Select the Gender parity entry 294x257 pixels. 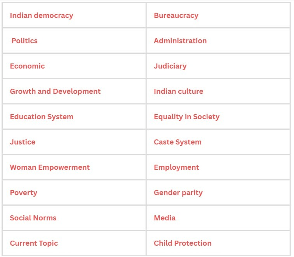178,193
